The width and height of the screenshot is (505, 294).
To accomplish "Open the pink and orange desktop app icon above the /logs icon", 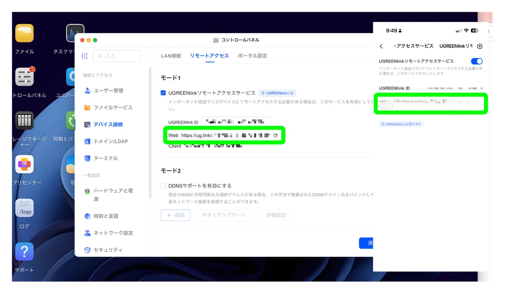I will (x=24, y=164).
